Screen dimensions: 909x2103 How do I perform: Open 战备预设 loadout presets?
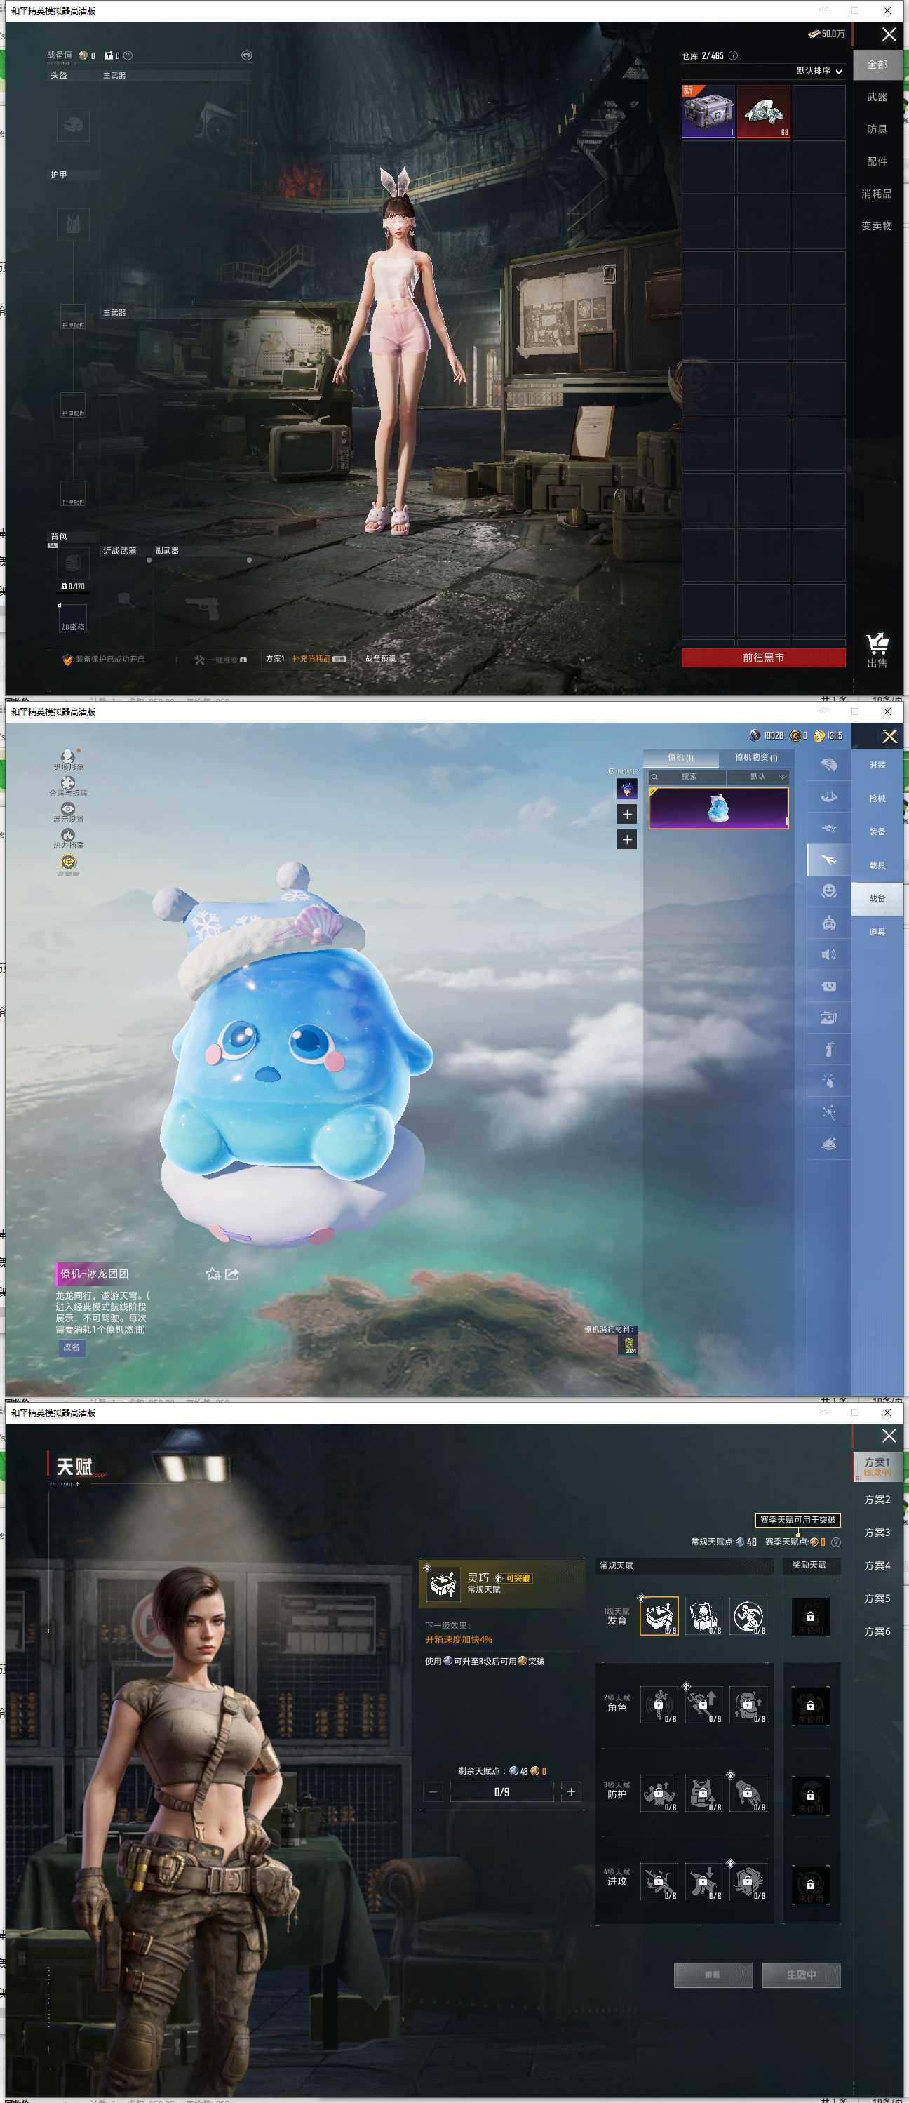(x=380, y=659)
